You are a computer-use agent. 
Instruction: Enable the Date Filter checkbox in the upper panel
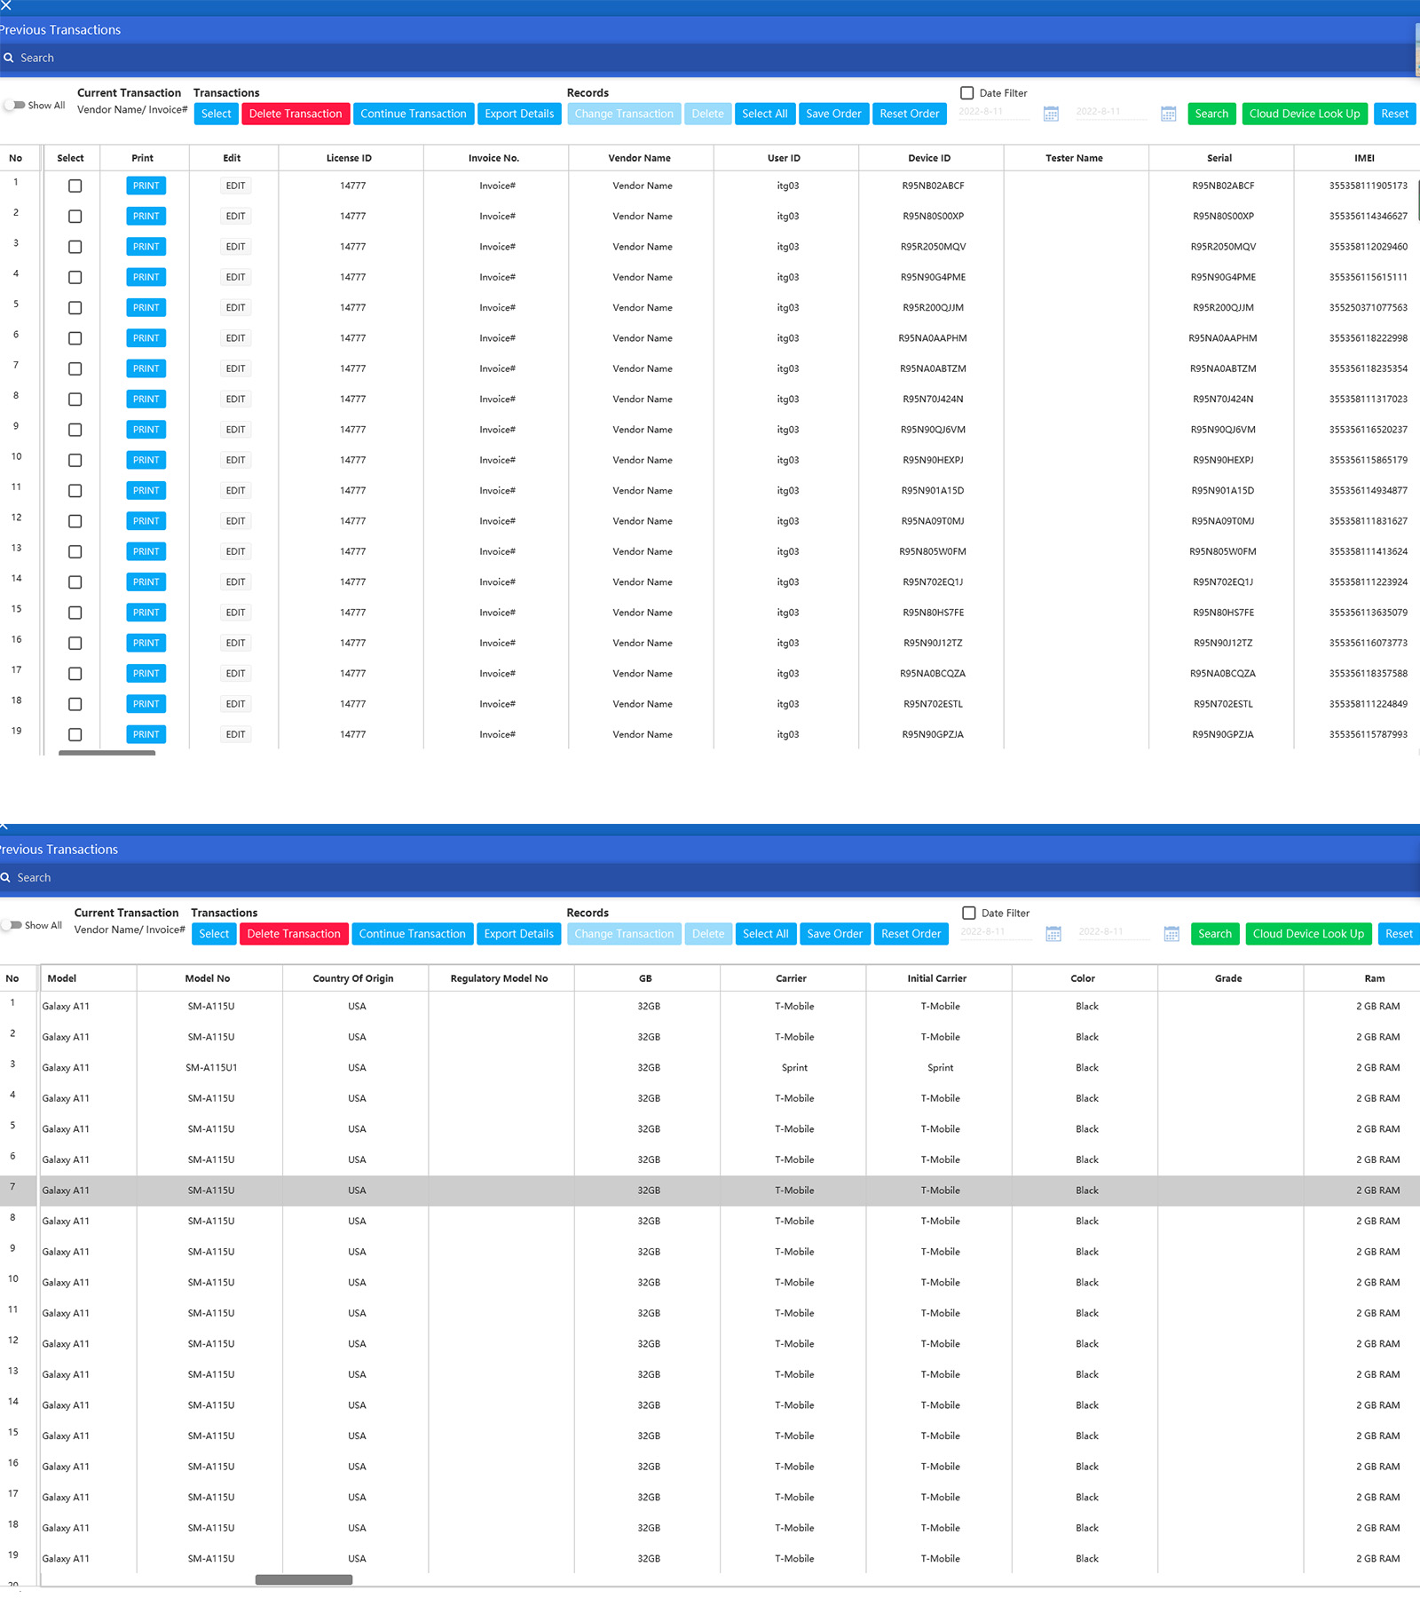pyautogui.click(x=967, y=93)
